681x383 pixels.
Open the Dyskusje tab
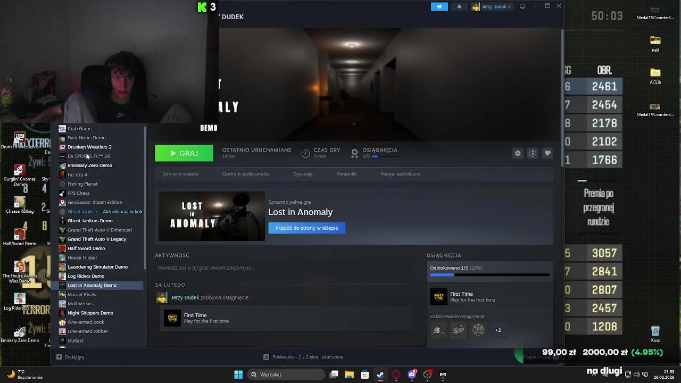pyautogui.click(x=303, y=174)
